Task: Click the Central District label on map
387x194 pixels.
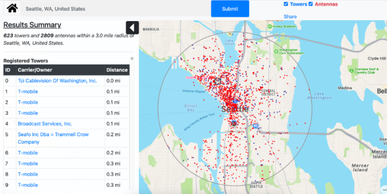Action: pyautogui.click(x=268, y=92)
